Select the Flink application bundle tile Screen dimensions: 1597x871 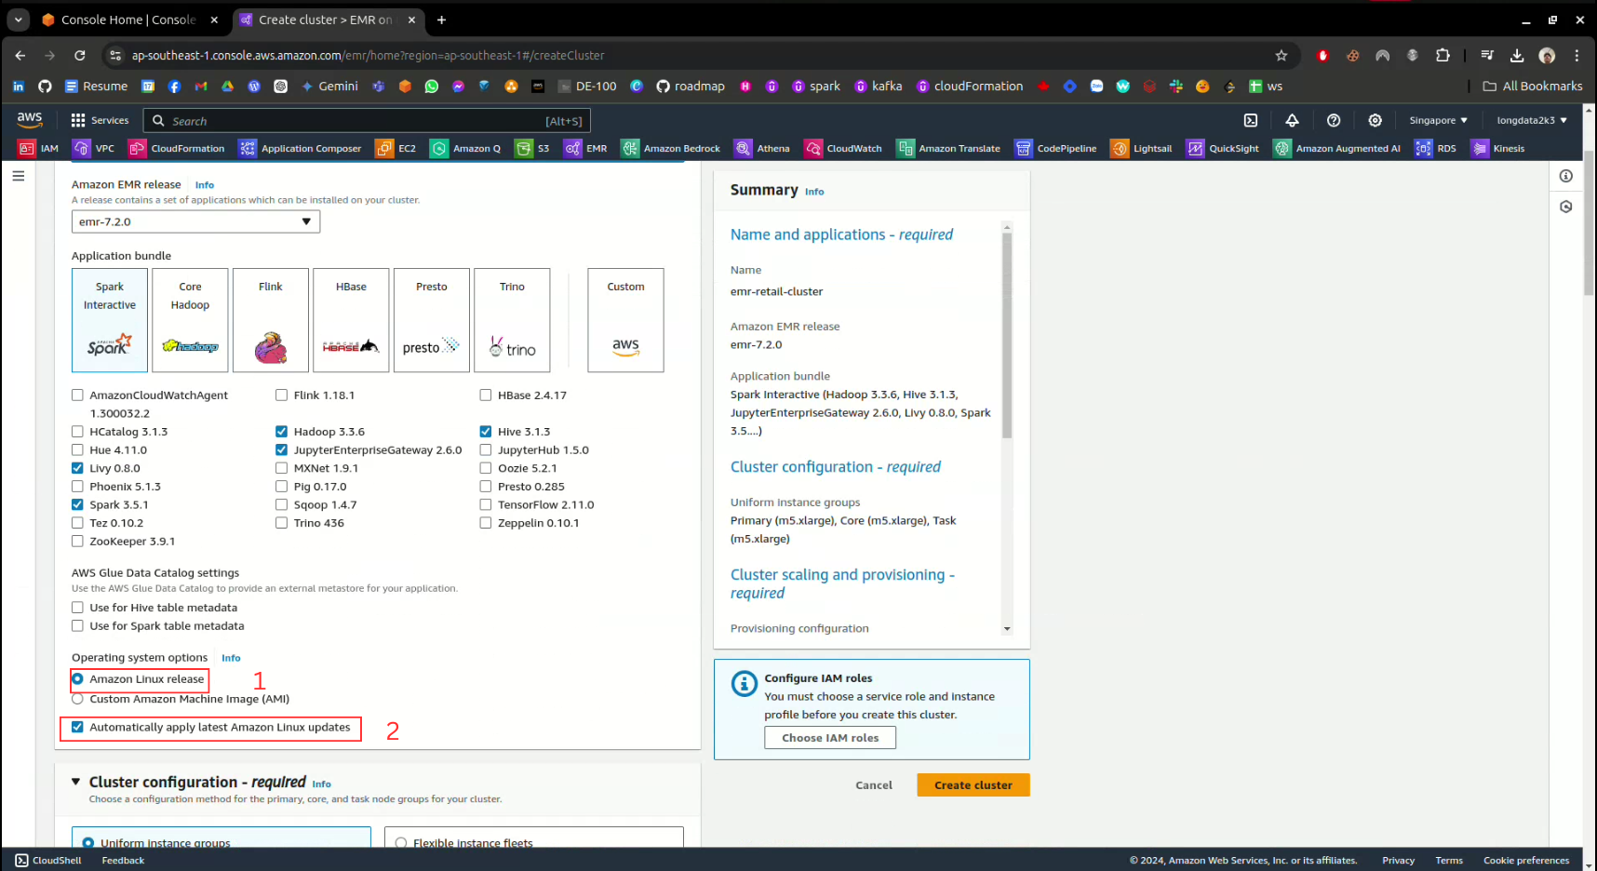271,320
